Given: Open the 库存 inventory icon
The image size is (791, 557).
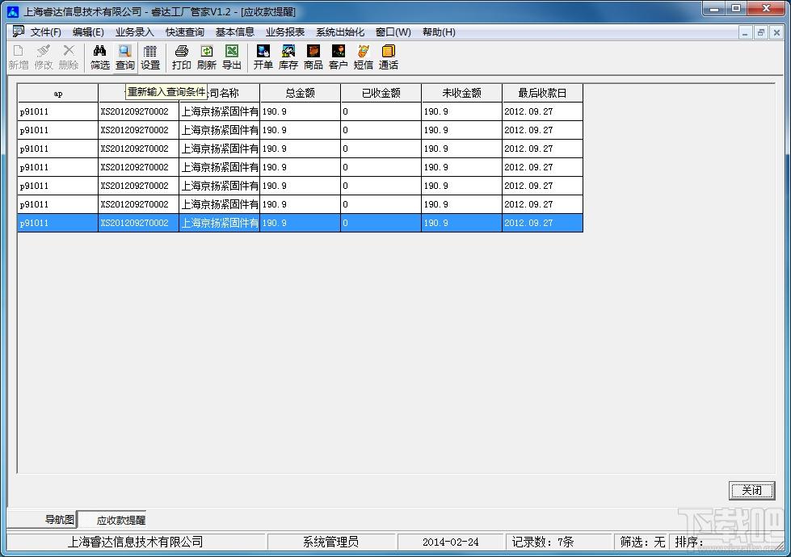Looking at the screenshot, I should (288, 57).
